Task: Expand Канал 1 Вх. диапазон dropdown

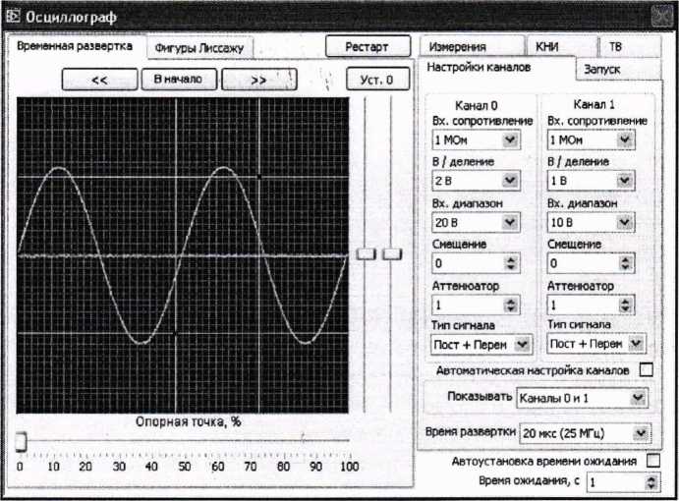Action: point(626,222)
